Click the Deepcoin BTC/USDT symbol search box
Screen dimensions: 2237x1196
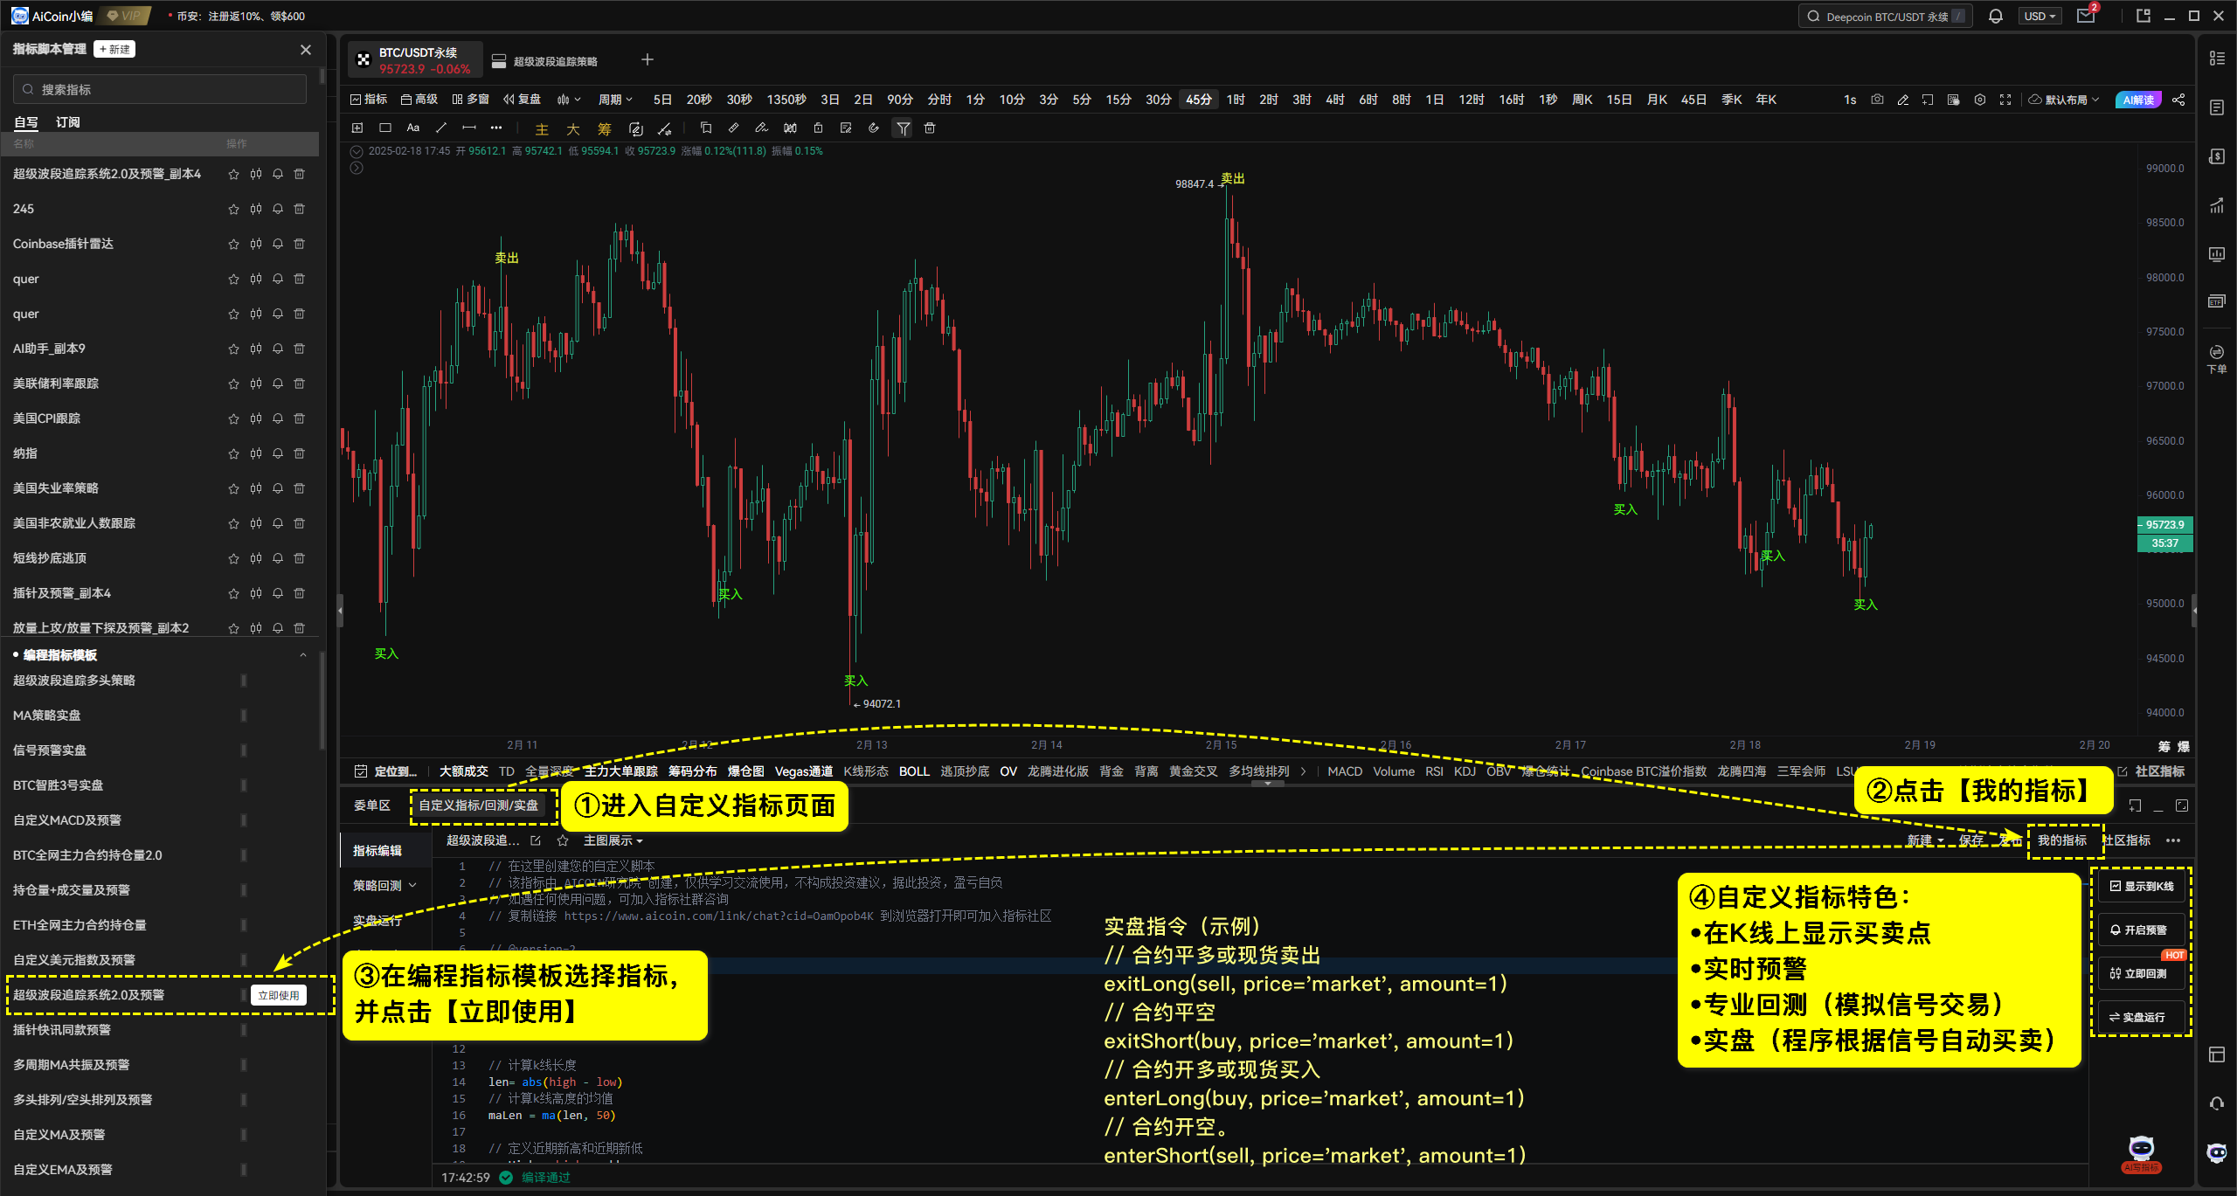(x=1885, y=16)
